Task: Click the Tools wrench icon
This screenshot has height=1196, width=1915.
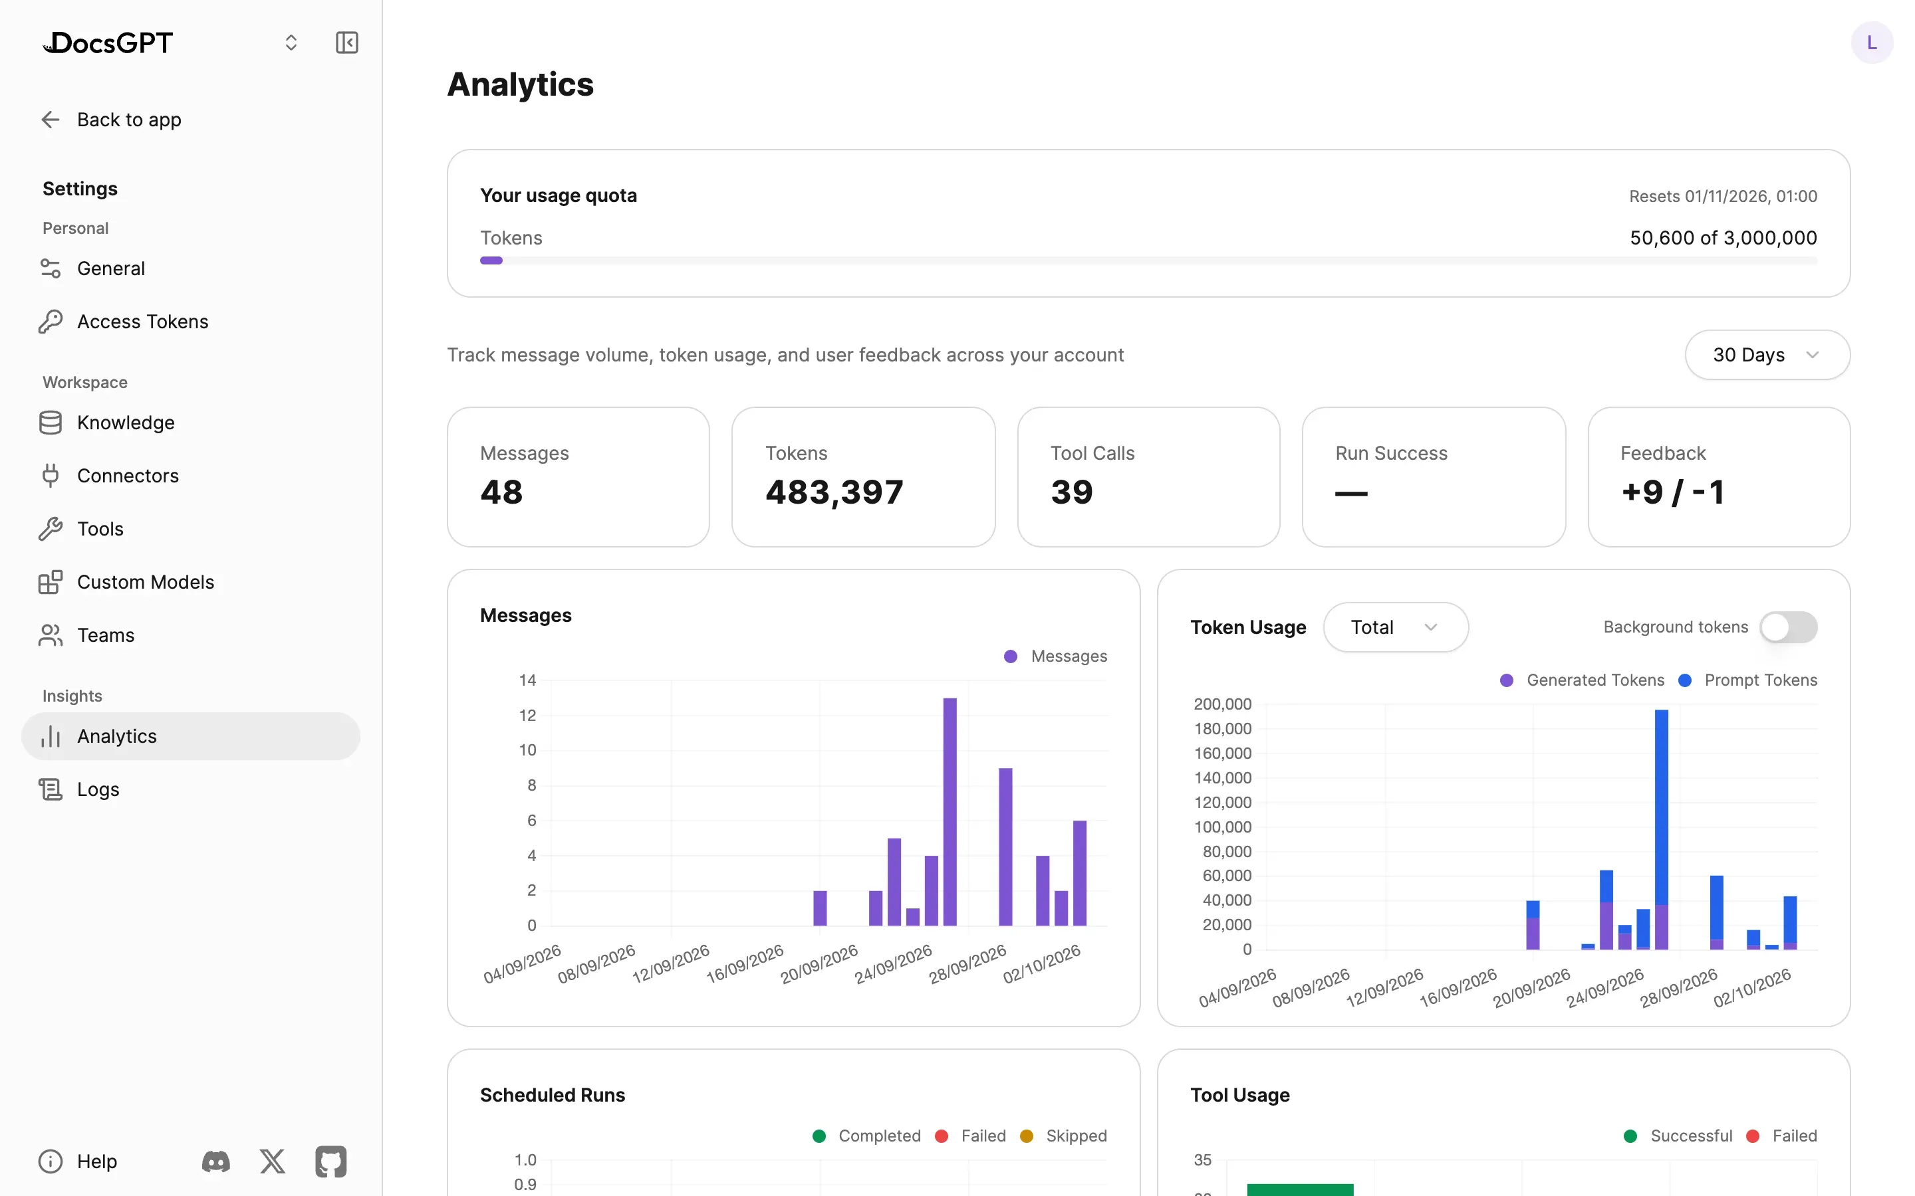Action: [x=51, y=528]
